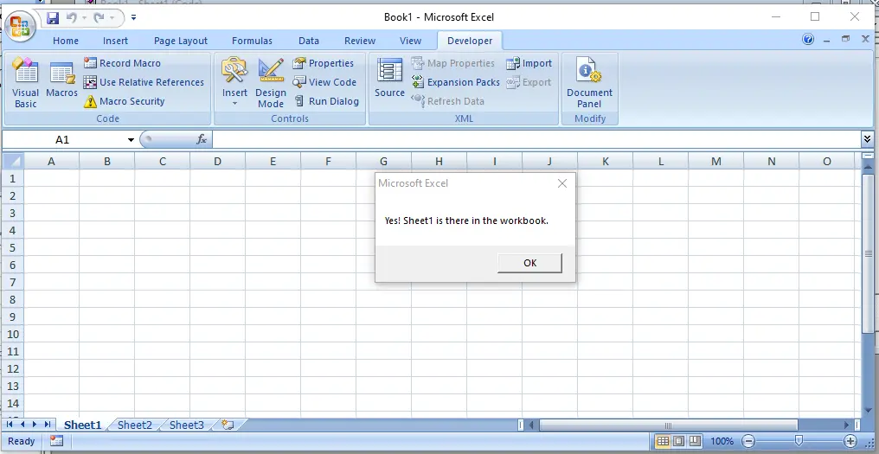Switch to Page Layout view
The image size is (879, 454).
point(679,441)
